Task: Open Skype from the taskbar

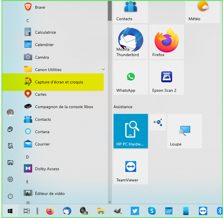Action: pos(152,211)
